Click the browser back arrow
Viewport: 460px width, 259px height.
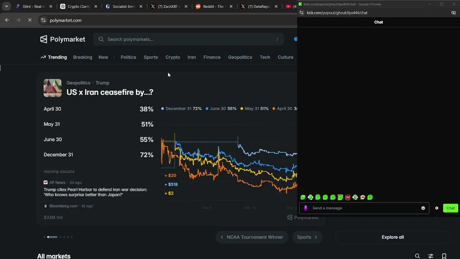click(7, 20)
